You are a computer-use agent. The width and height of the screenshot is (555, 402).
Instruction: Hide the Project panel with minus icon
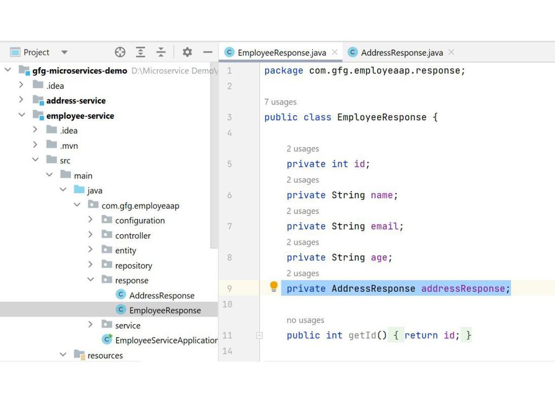tap(208, 52)
